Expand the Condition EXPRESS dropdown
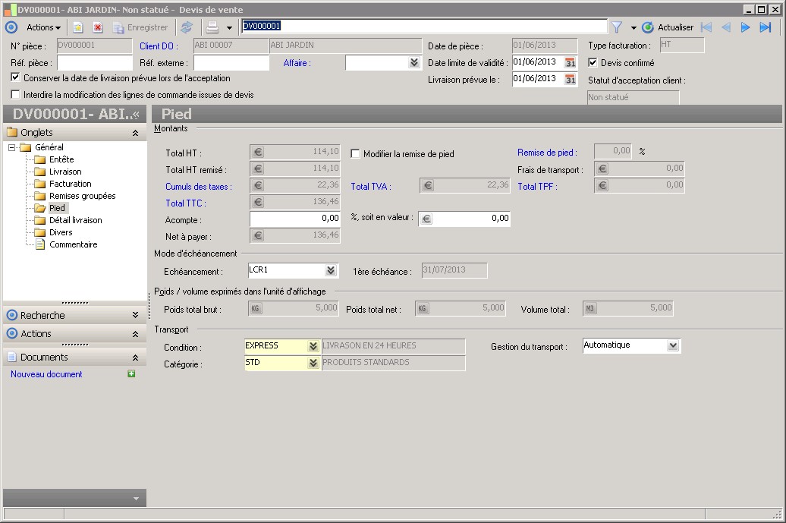Image resolution: width=786 pixels, height=523 pixels. pyautogui.click(x=313, y=346)
